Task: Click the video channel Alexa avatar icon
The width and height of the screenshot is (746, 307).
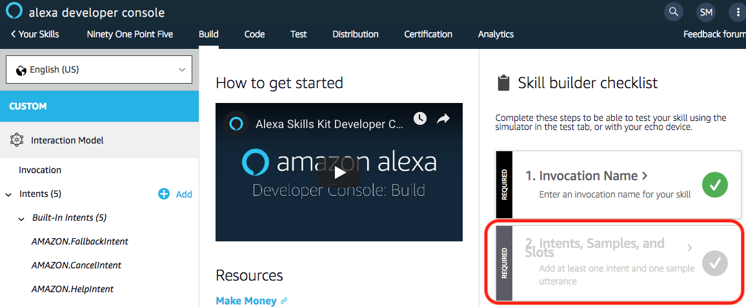Action: click(x=236, y=124)
